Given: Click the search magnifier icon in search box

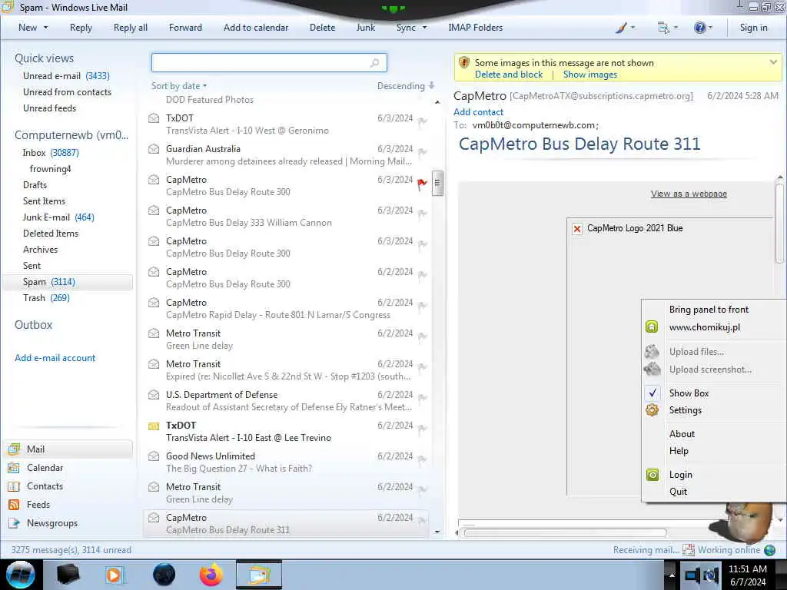Looking at the screenshot, I should (x=375, y=63).
